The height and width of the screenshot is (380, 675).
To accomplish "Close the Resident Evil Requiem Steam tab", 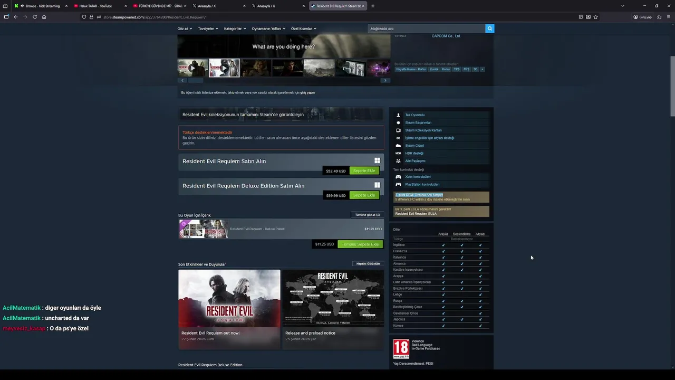I will click(363, 6).
